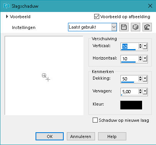Click inside the Horizontaal value field
156x145 pixels.
[129, 59]
